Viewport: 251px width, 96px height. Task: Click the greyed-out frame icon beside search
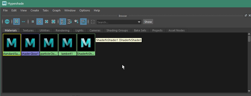[x=93, y=22]
